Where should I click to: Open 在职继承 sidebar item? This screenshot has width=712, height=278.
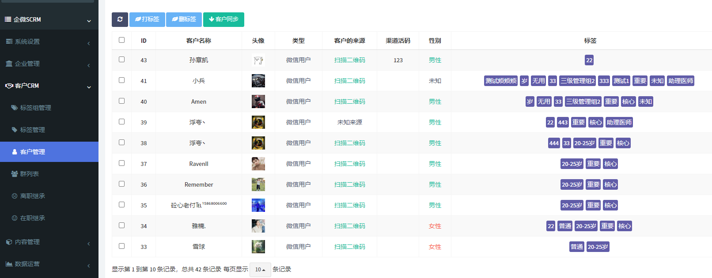pos(32,218)
